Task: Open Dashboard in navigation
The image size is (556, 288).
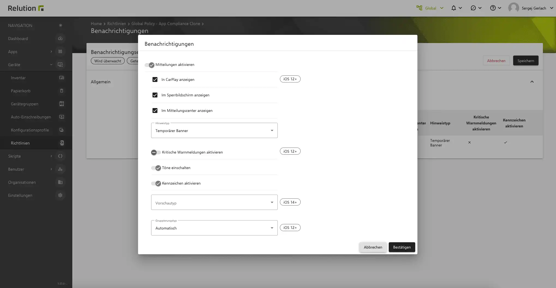Action: tap(18, 39)
